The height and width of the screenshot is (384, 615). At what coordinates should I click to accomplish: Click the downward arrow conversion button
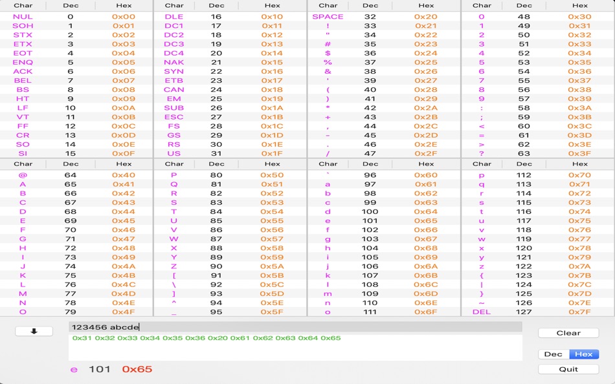(33, 330)
